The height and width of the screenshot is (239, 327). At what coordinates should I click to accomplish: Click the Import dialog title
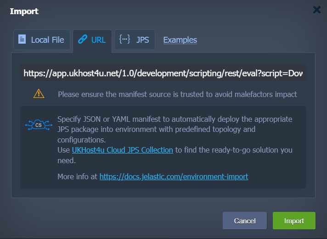(x=24, y=11)
